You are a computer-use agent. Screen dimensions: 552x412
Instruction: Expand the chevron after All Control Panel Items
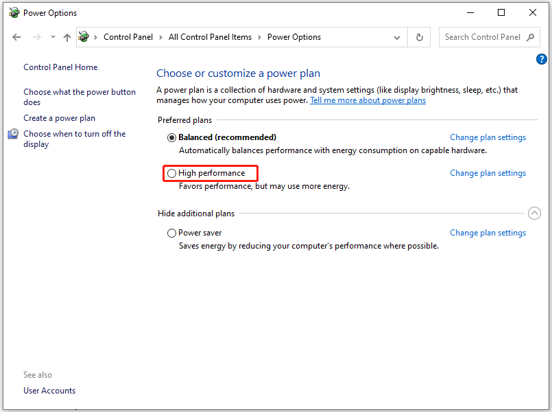coord(259,37)
